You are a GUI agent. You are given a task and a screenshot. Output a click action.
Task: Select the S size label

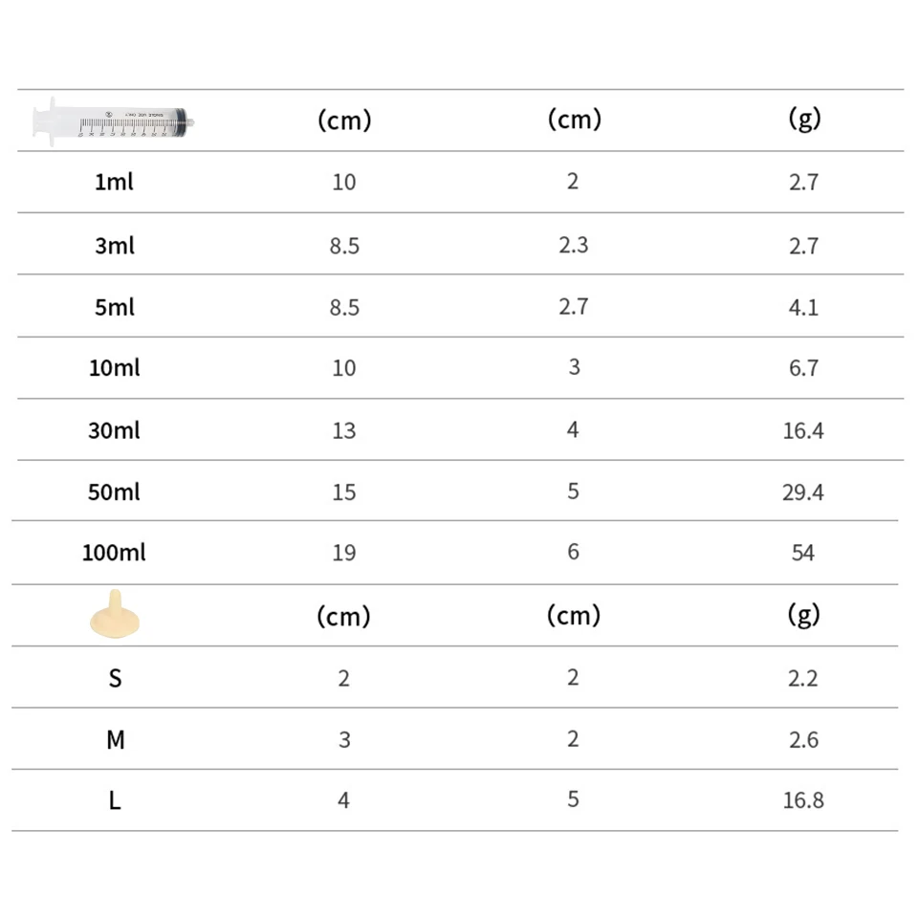pyautogui.click(x=115, y=678)
